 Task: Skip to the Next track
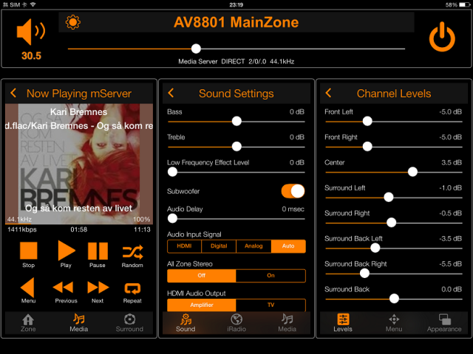98,287
